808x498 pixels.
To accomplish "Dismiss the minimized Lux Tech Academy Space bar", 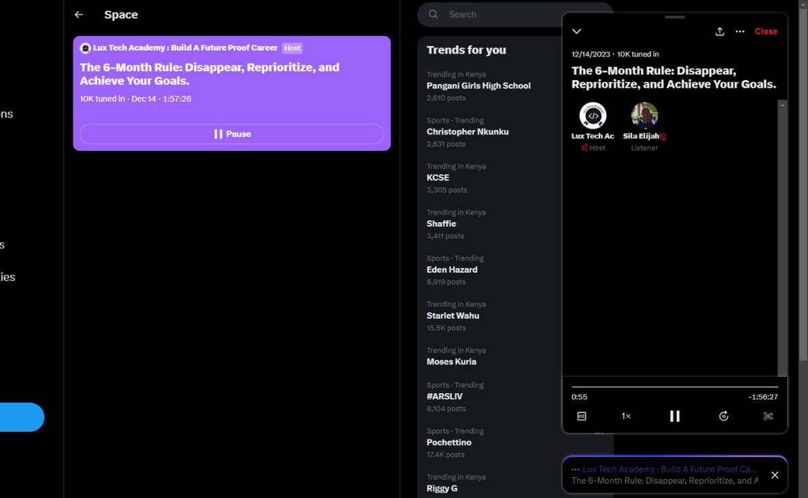I will pyautogui.click(x=775, y=475).
